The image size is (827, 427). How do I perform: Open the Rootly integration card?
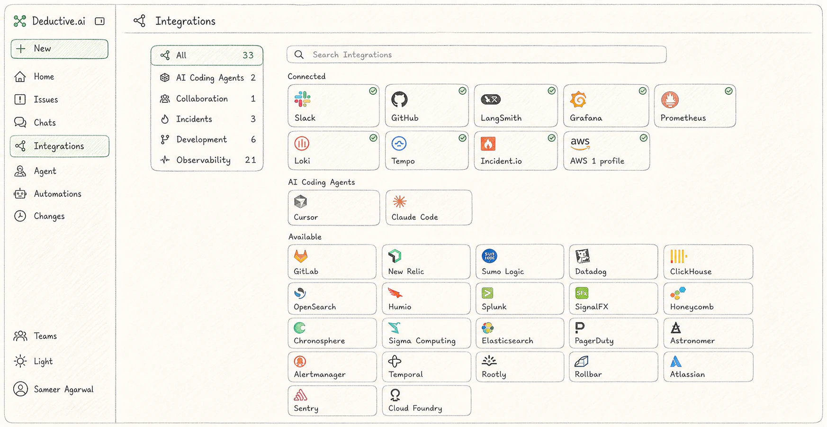coord(520,366)
